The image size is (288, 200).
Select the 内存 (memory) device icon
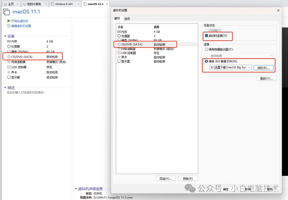coord(9,41)
